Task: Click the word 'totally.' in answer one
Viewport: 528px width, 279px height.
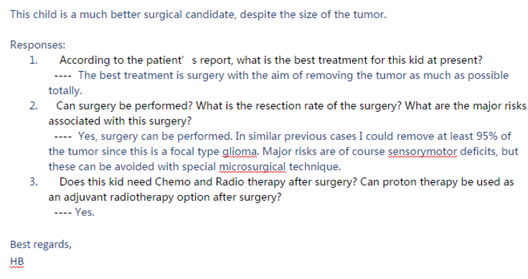Action: click(65, 90)
